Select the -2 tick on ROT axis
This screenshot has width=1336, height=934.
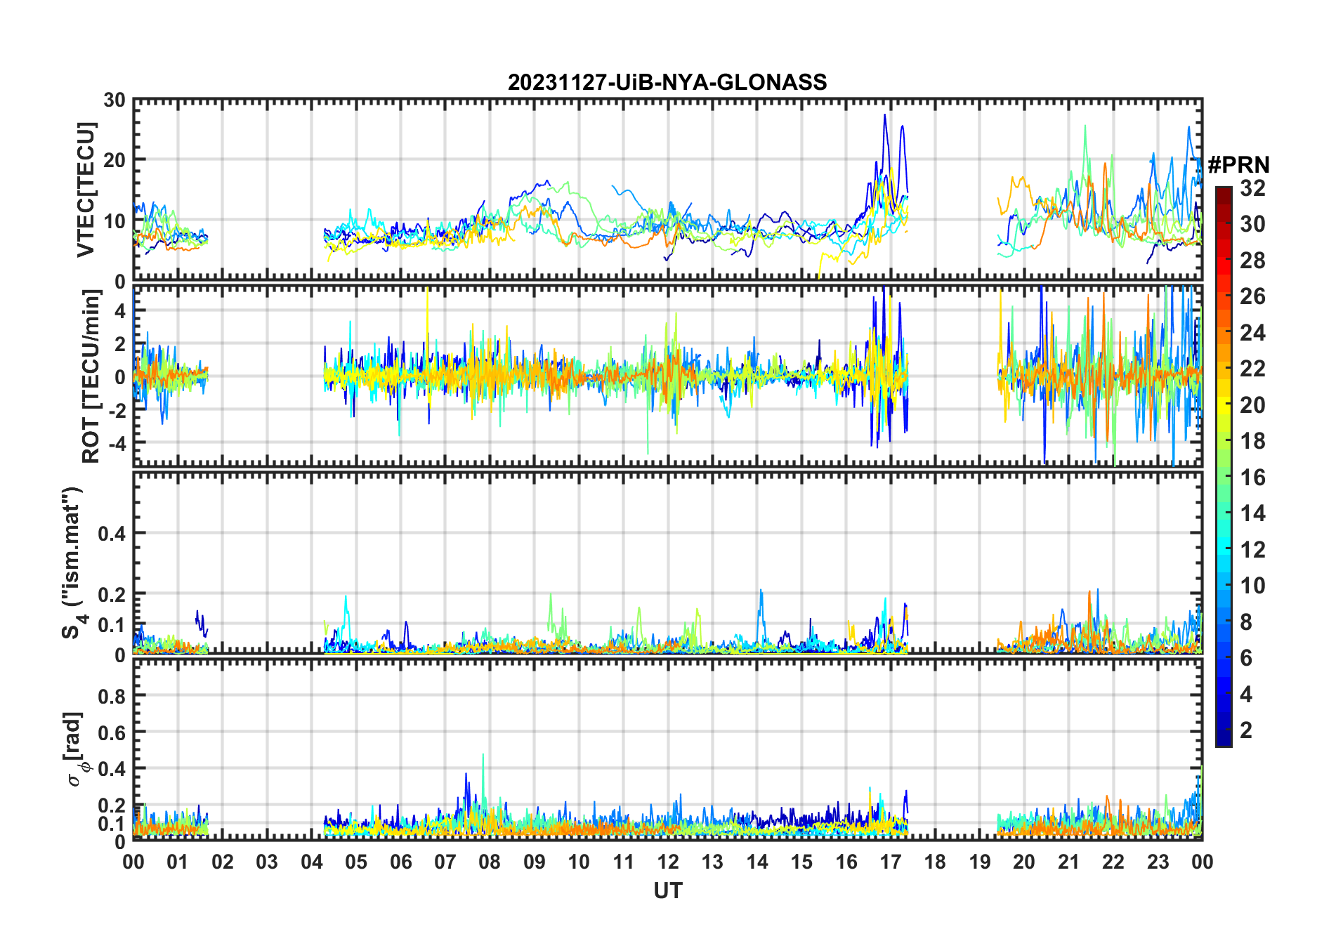[117, 410]
